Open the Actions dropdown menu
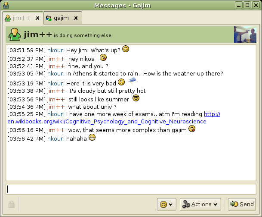The height and width of the screenshot is (217, 262). pos(200,204)
